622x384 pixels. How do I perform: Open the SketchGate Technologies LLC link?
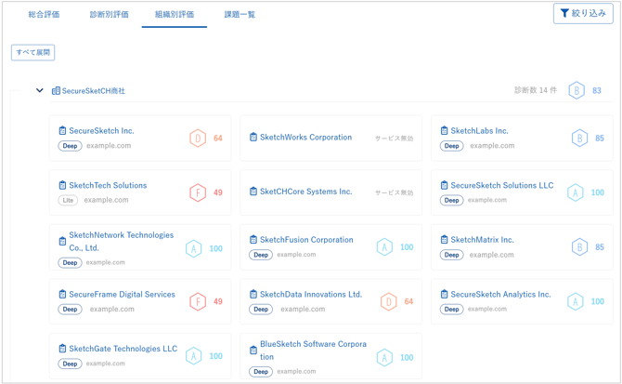pyautogui.click(x=123, y=349)
